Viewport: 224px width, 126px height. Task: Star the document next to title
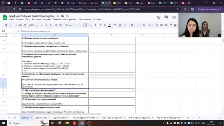pos(58,16)
